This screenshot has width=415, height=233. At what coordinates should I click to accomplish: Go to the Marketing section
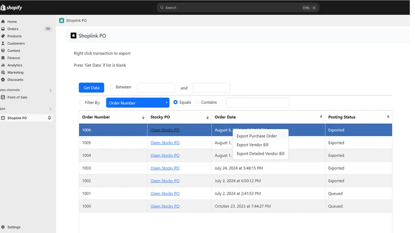point(15,72)
